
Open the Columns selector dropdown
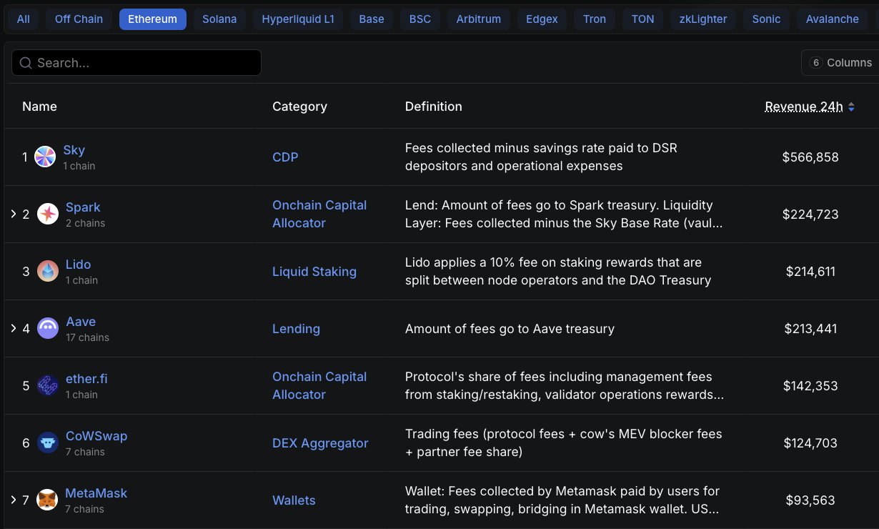click(x=840, y=63)
